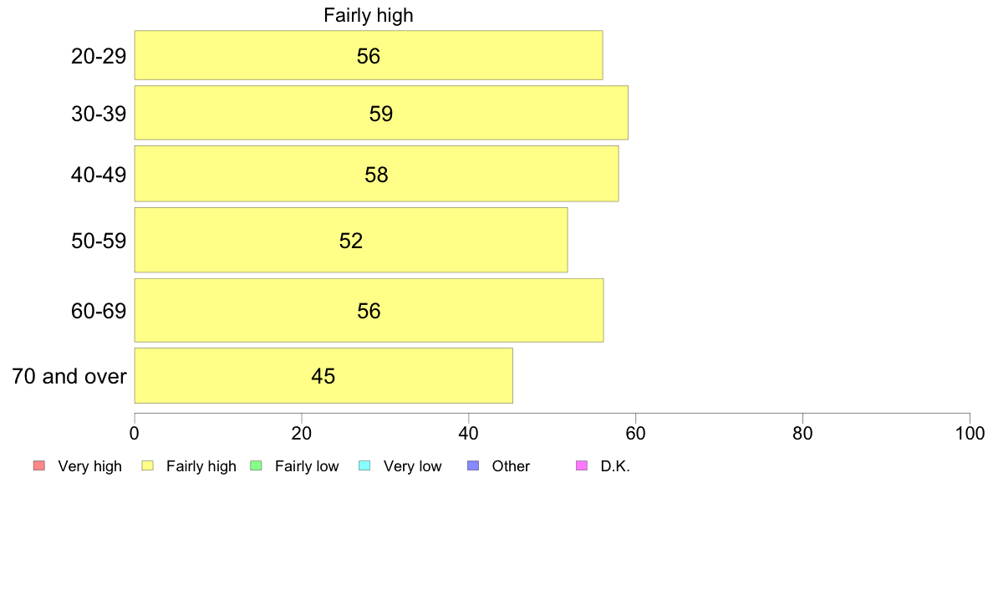Select the 70 and over bar showing 45
This screenshot has width=993, height=615.
coord(323,375)
